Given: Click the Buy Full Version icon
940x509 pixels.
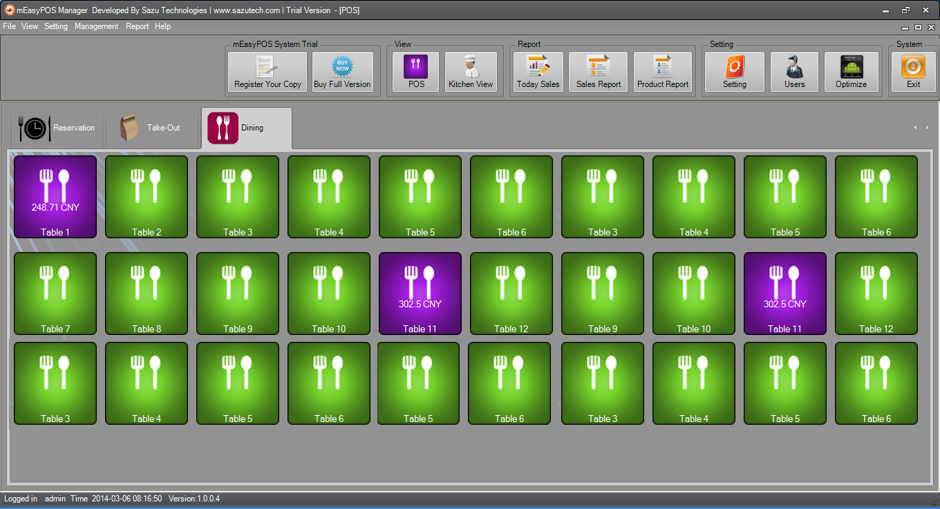Looking at the screenshot, I should (x=342, y=72).
